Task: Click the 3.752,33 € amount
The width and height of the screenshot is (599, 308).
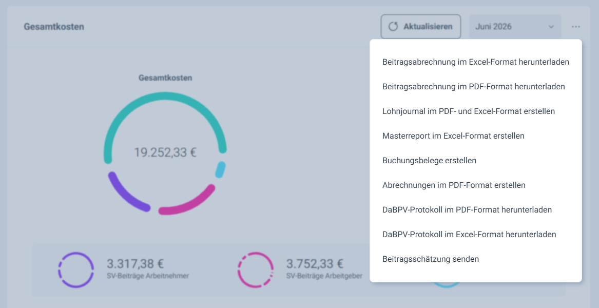Action: (x=315, y=264)
